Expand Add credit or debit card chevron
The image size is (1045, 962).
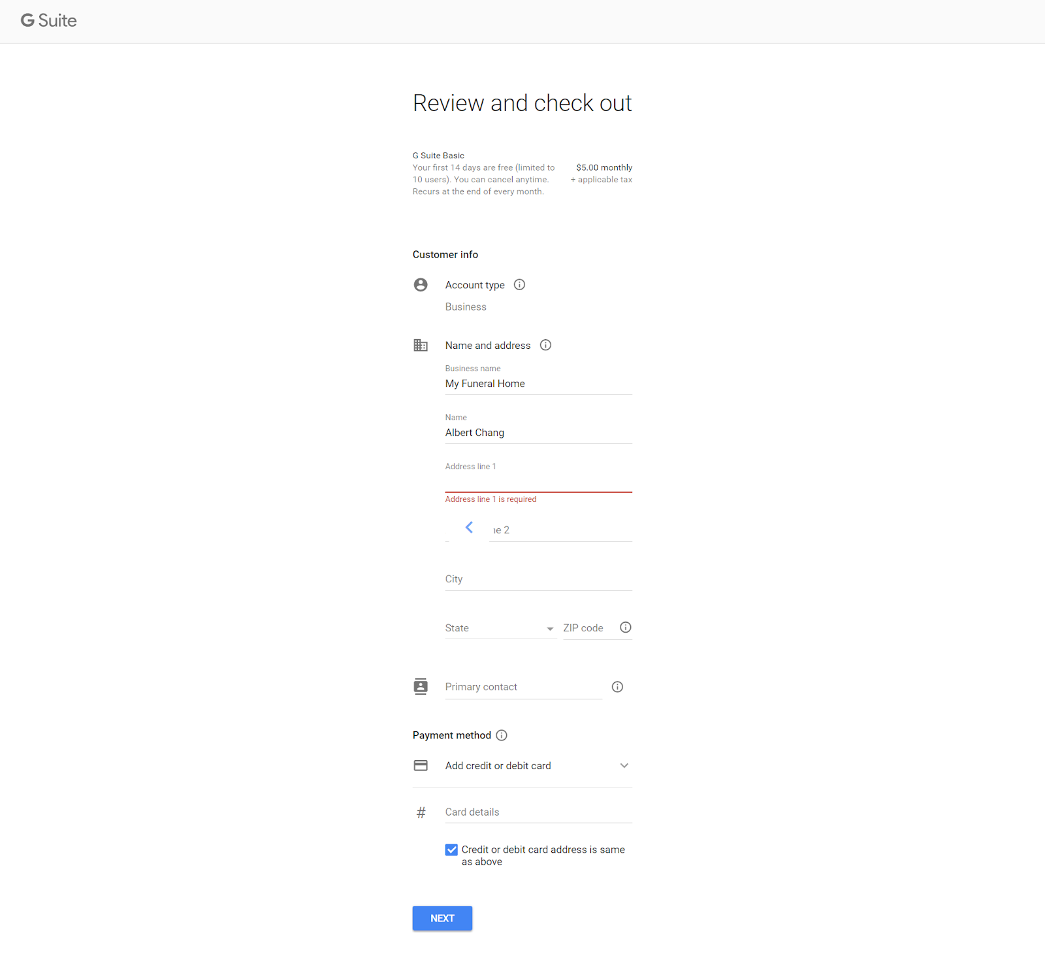[x=624, y=765]
